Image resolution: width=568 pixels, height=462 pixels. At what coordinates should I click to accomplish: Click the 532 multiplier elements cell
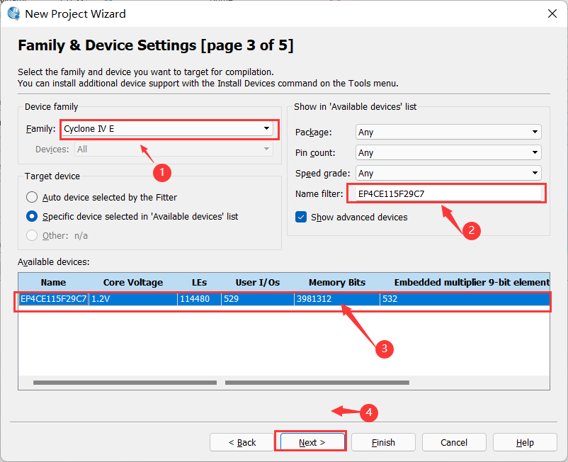(465, 299)
